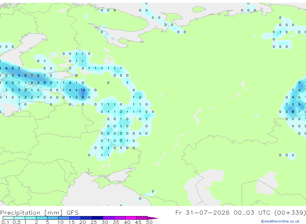This screenshot has width=306, height=224.
Task: Click the 0.5–1 mm legend color box
Action: (x=20, y=218)
